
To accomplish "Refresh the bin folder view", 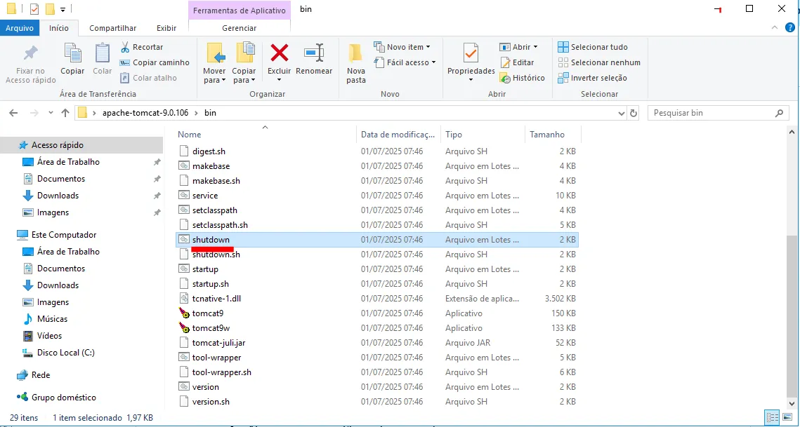I will tap(633, 113).
